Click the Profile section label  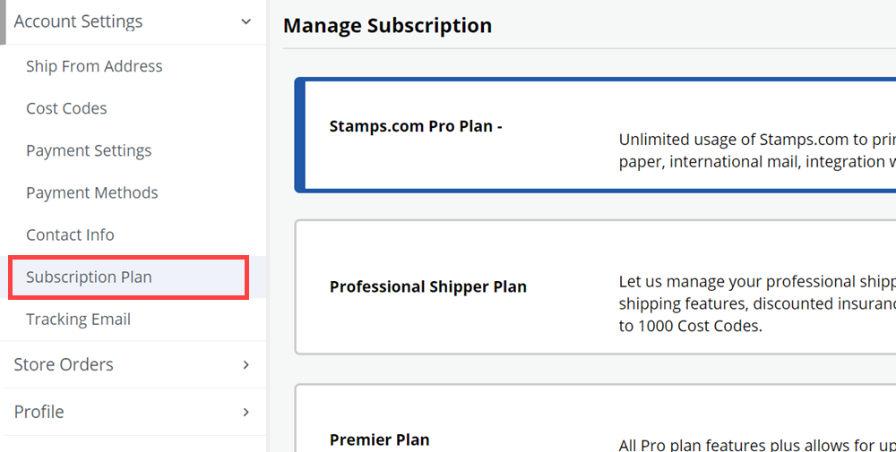point(39,412)
